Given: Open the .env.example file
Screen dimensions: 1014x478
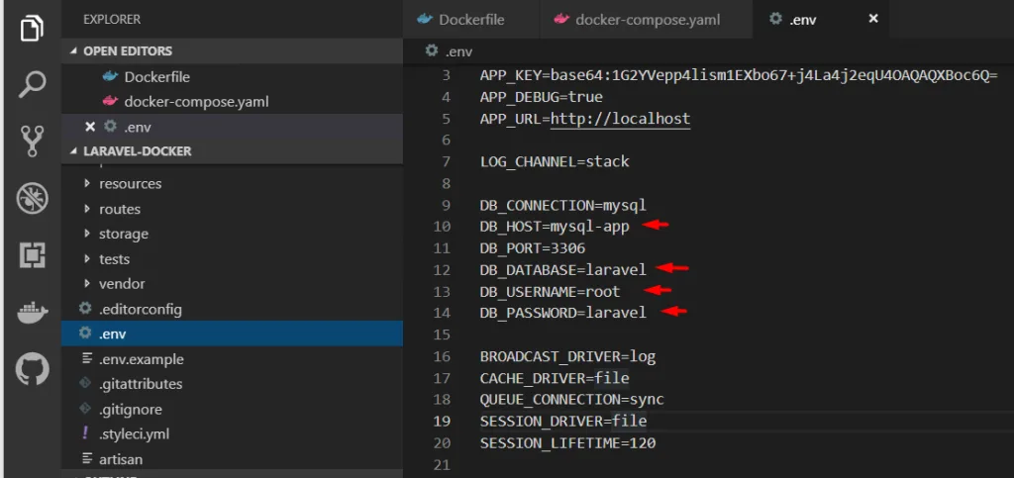Looking at the screenshot, I should [x=232, y=359].
